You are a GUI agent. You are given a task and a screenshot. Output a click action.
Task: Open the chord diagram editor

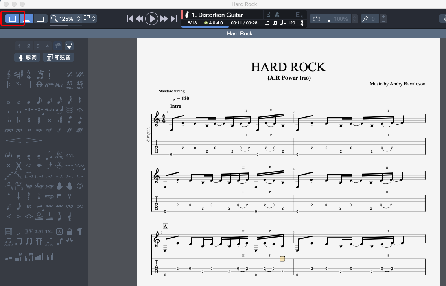(x=9, y=231)
